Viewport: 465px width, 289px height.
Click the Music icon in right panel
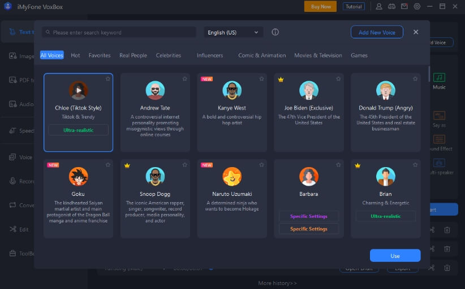point(439,77)
